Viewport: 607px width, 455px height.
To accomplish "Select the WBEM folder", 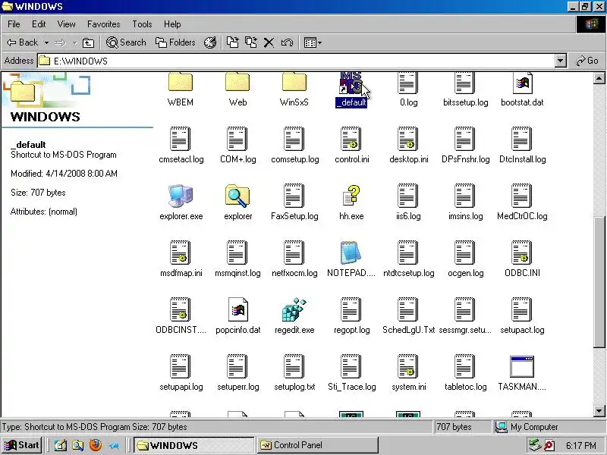I will 181,82.
